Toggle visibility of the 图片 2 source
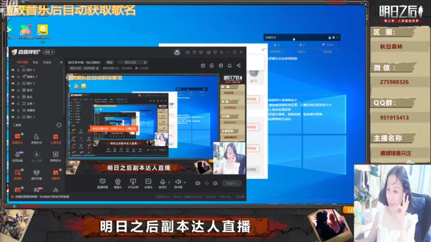Screen dimensions: 431x242 point(12,70)
